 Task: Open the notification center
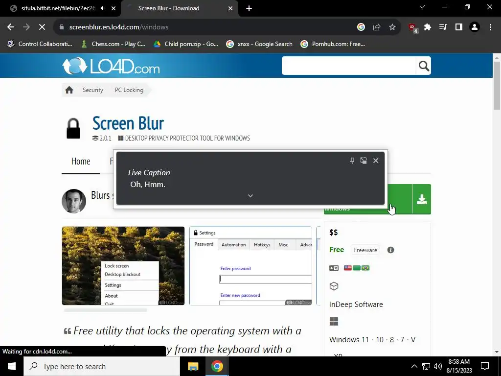[485, 366]
